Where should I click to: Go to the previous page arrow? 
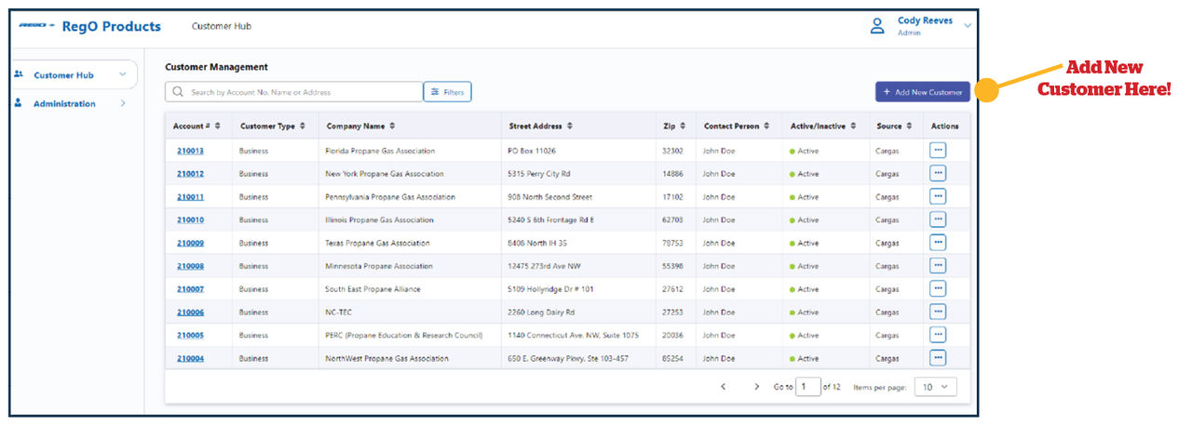pos(723,387)
